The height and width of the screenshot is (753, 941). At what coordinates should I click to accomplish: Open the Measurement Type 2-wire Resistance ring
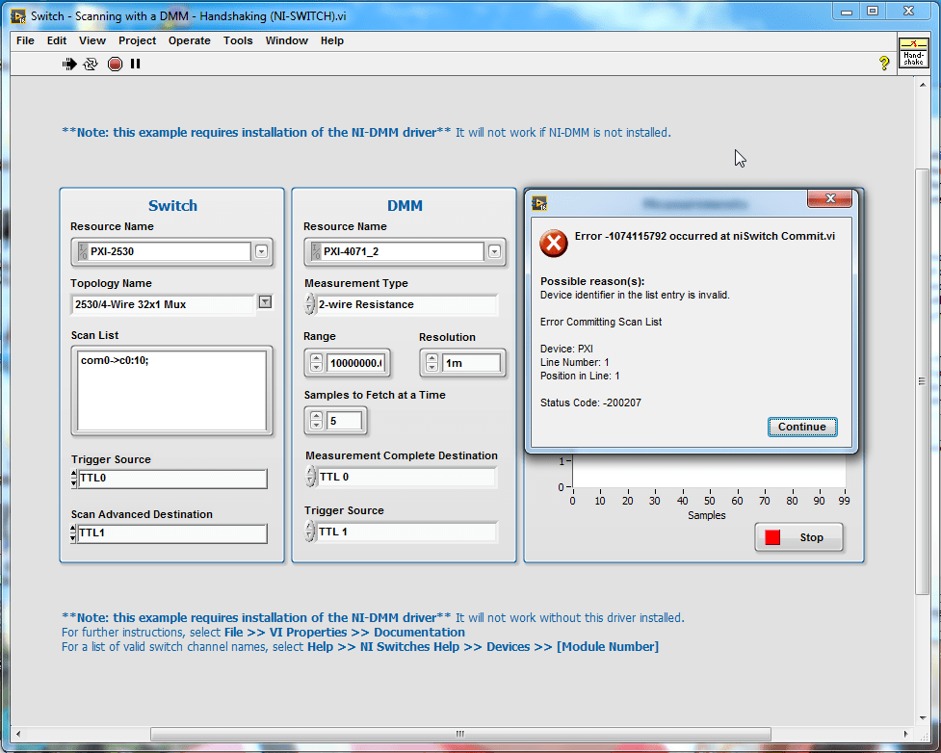(x=406, y=304)
